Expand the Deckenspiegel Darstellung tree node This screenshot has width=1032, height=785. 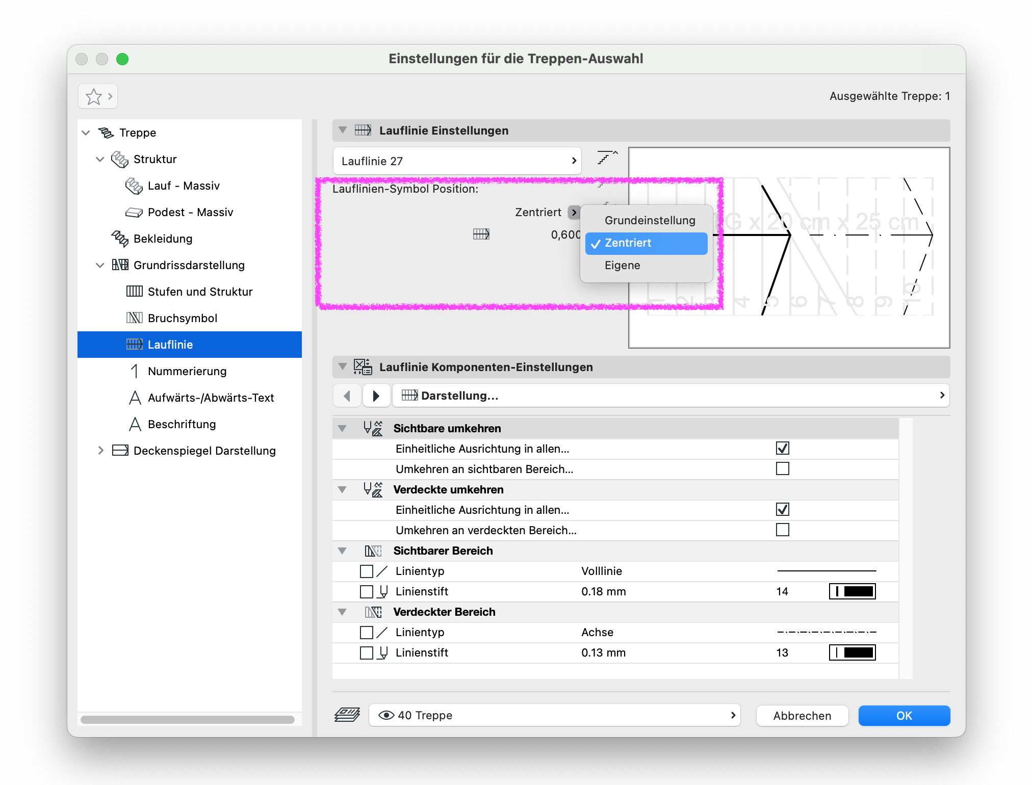[100, 451]
